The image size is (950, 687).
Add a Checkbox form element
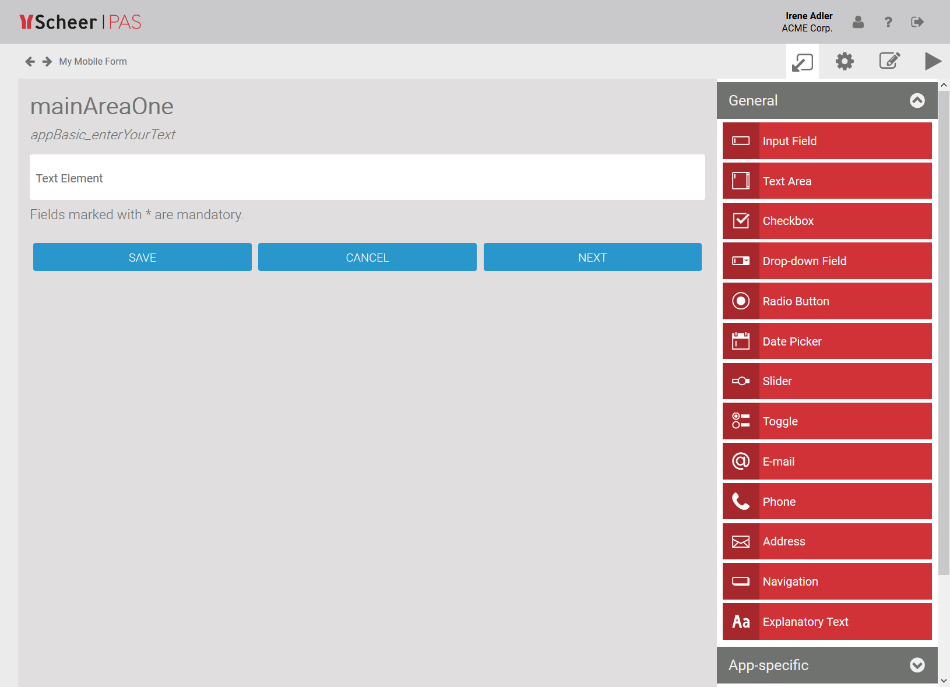[x=826, y=220]
